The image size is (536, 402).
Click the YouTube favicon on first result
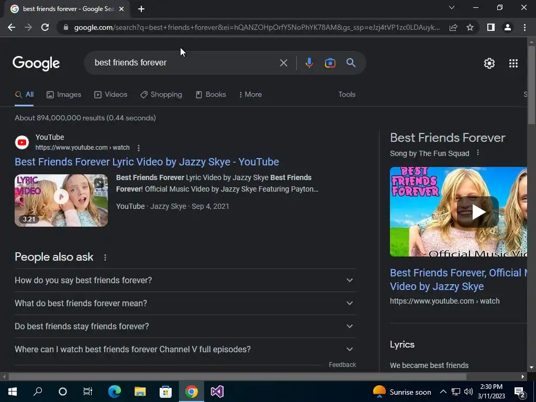22,142
